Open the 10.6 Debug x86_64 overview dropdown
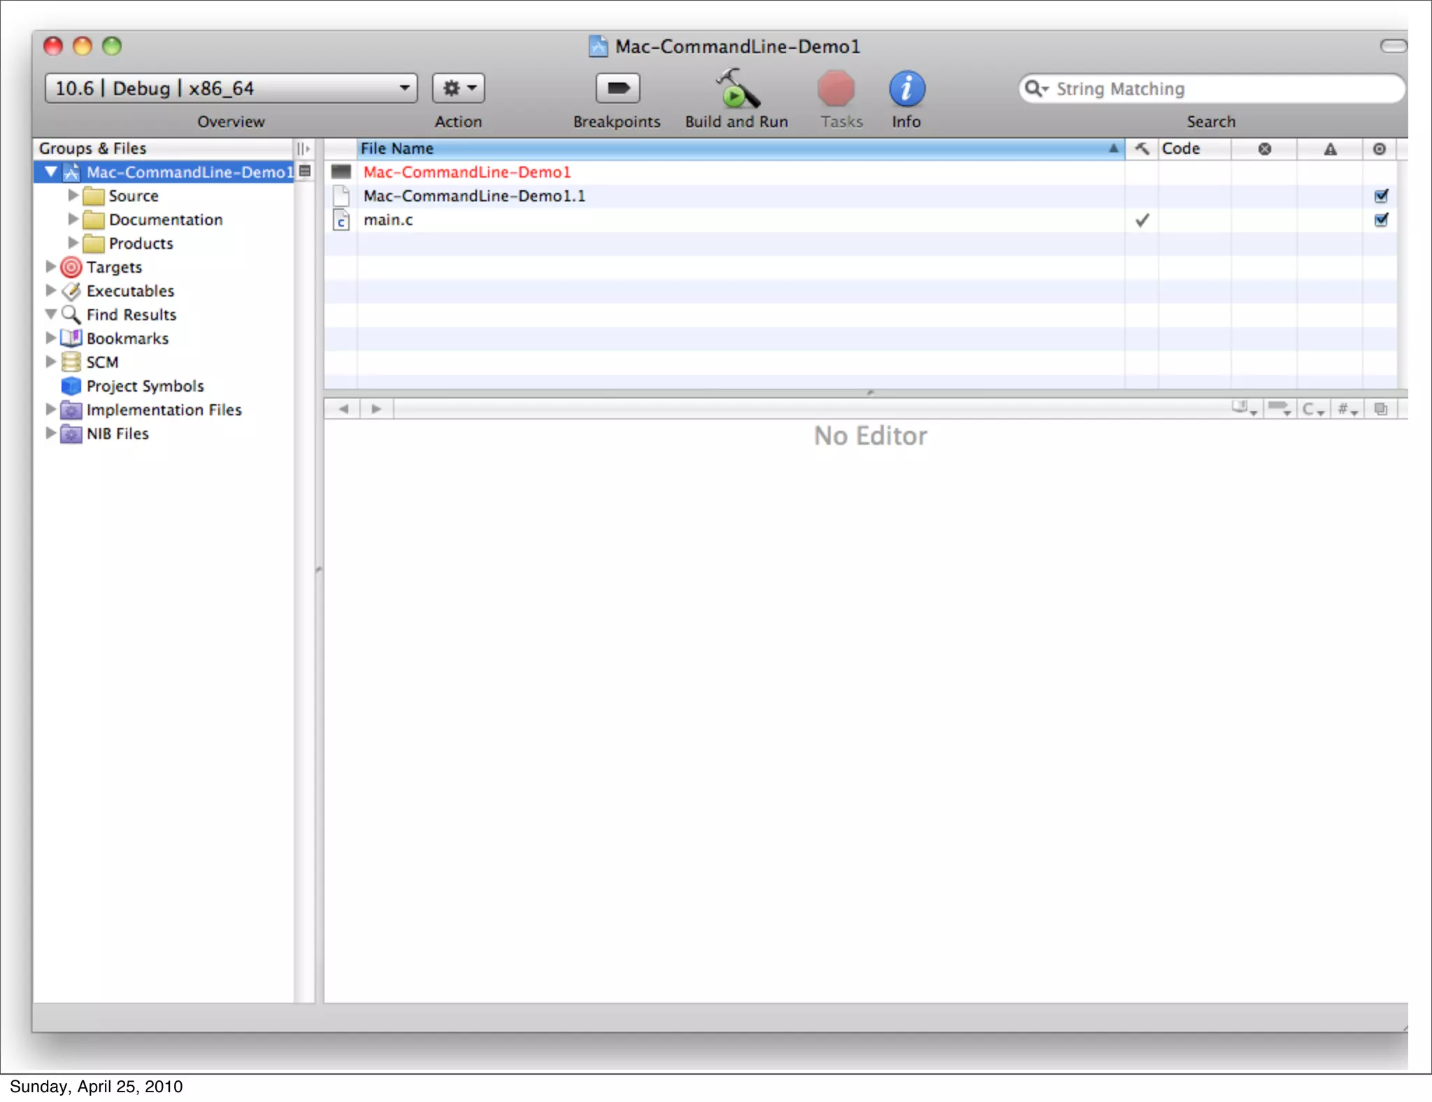Viewport: 1432px width, 1102px height. (x=231, y=89)
